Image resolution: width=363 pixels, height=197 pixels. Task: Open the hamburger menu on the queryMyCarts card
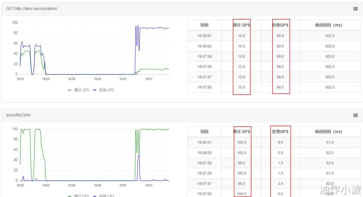point(355,115)
